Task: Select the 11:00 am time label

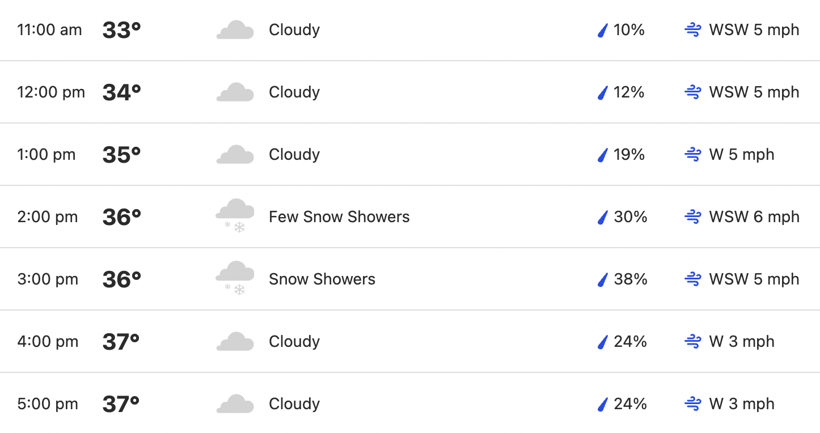Action: coord(50,29)
